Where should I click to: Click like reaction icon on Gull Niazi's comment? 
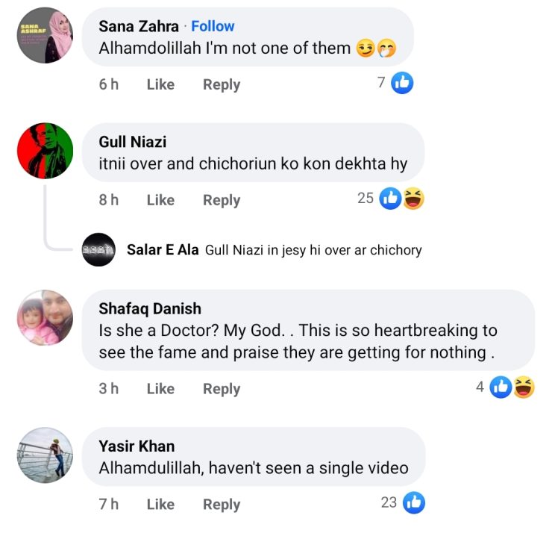[390, 199]
